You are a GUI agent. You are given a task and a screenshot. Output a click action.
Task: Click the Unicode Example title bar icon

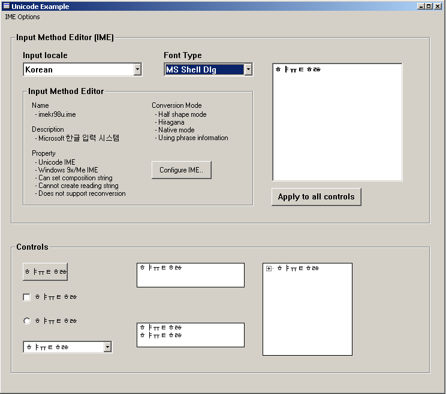click(x=6, y=6)
